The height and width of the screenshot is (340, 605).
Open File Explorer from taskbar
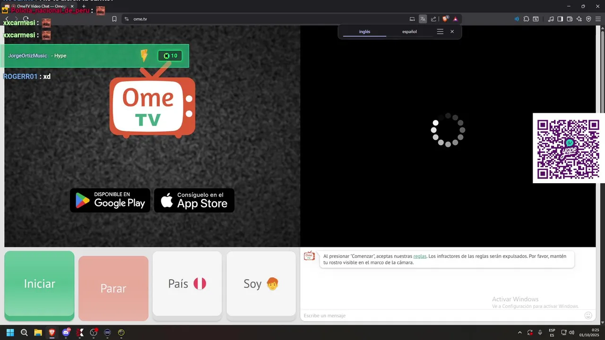coord(38,332)
